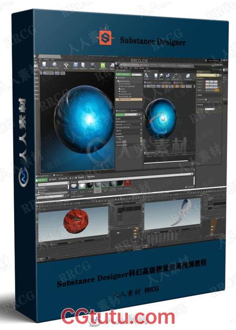Screen dimensions: 236x330
Task: Click the Compile icon in blueprint editor
Action: click(x=147, y=76)
